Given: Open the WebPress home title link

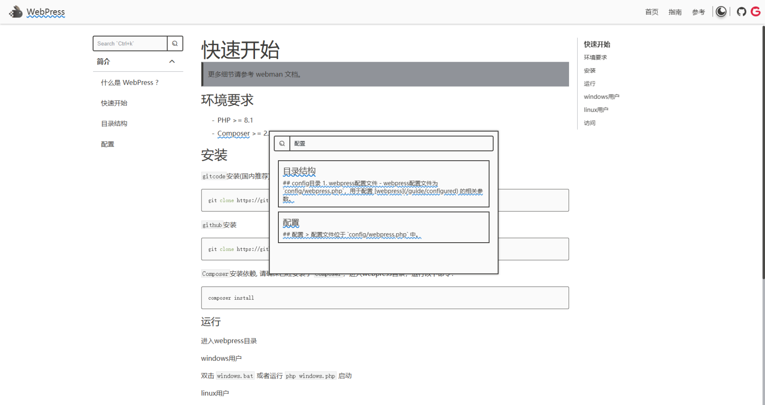Looking at the screenshot, I should click(45, 12).
